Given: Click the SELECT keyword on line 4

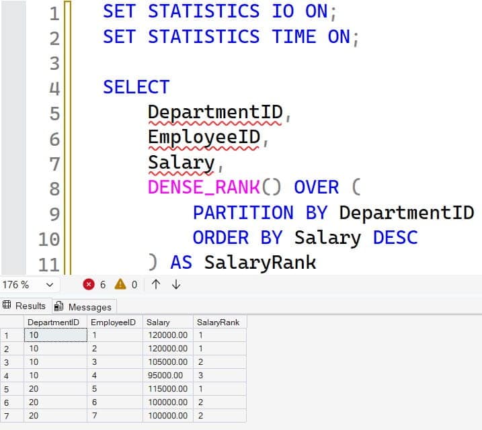Looking at the screenshot, I should tap(136, 87).
